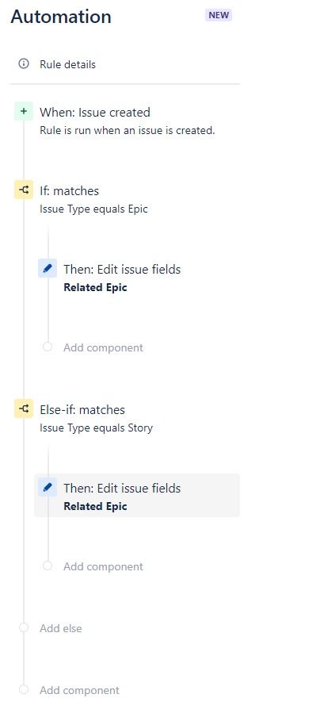The image size is (320, 721).
Task: Select the pencil icon under the Story condition
Action: coord(48,488)
